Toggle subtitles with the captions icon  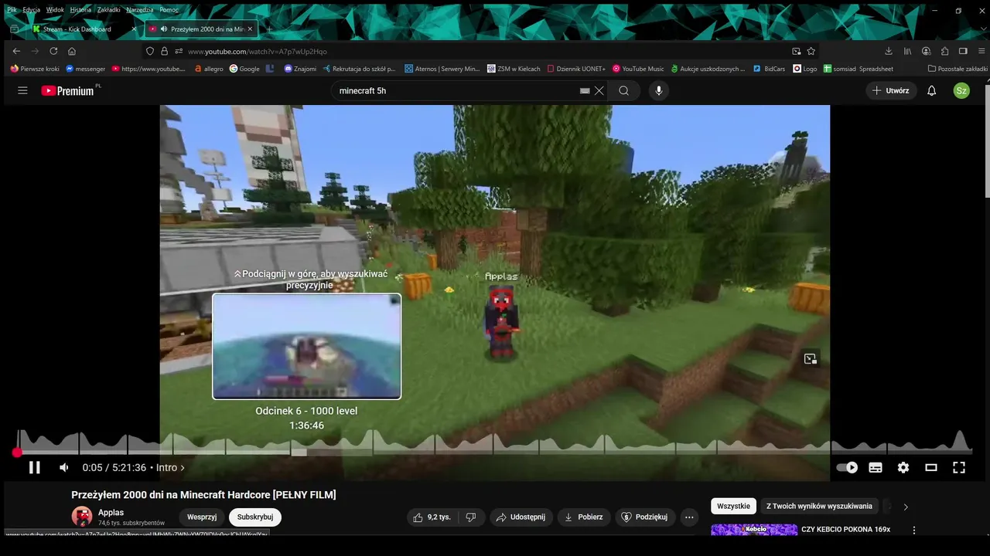876,467
